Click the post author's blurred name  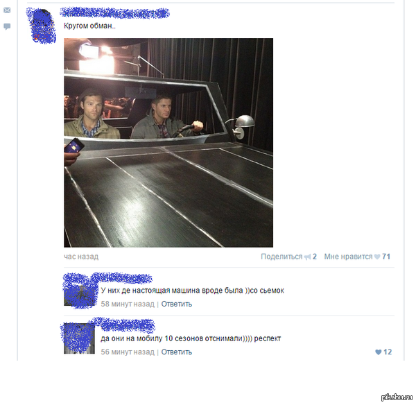click(x=114, y=13)
